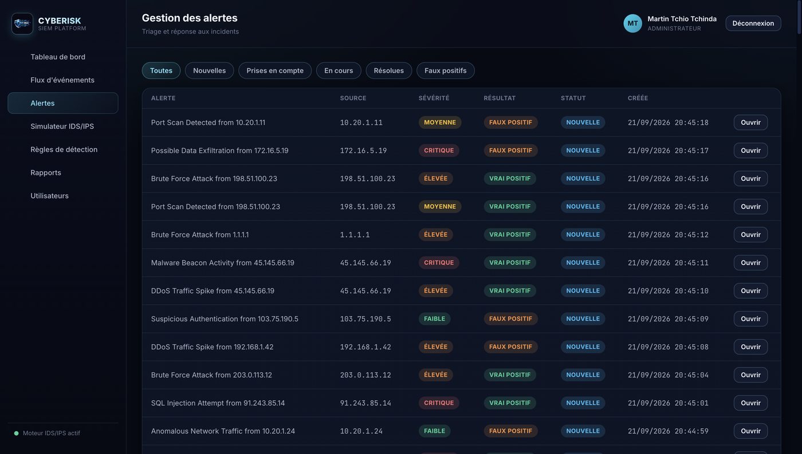Screen dimensions: 802x454
Task: Filter alerts by Nouvelles
Action: pyautogui.click(x=209, y=70)
